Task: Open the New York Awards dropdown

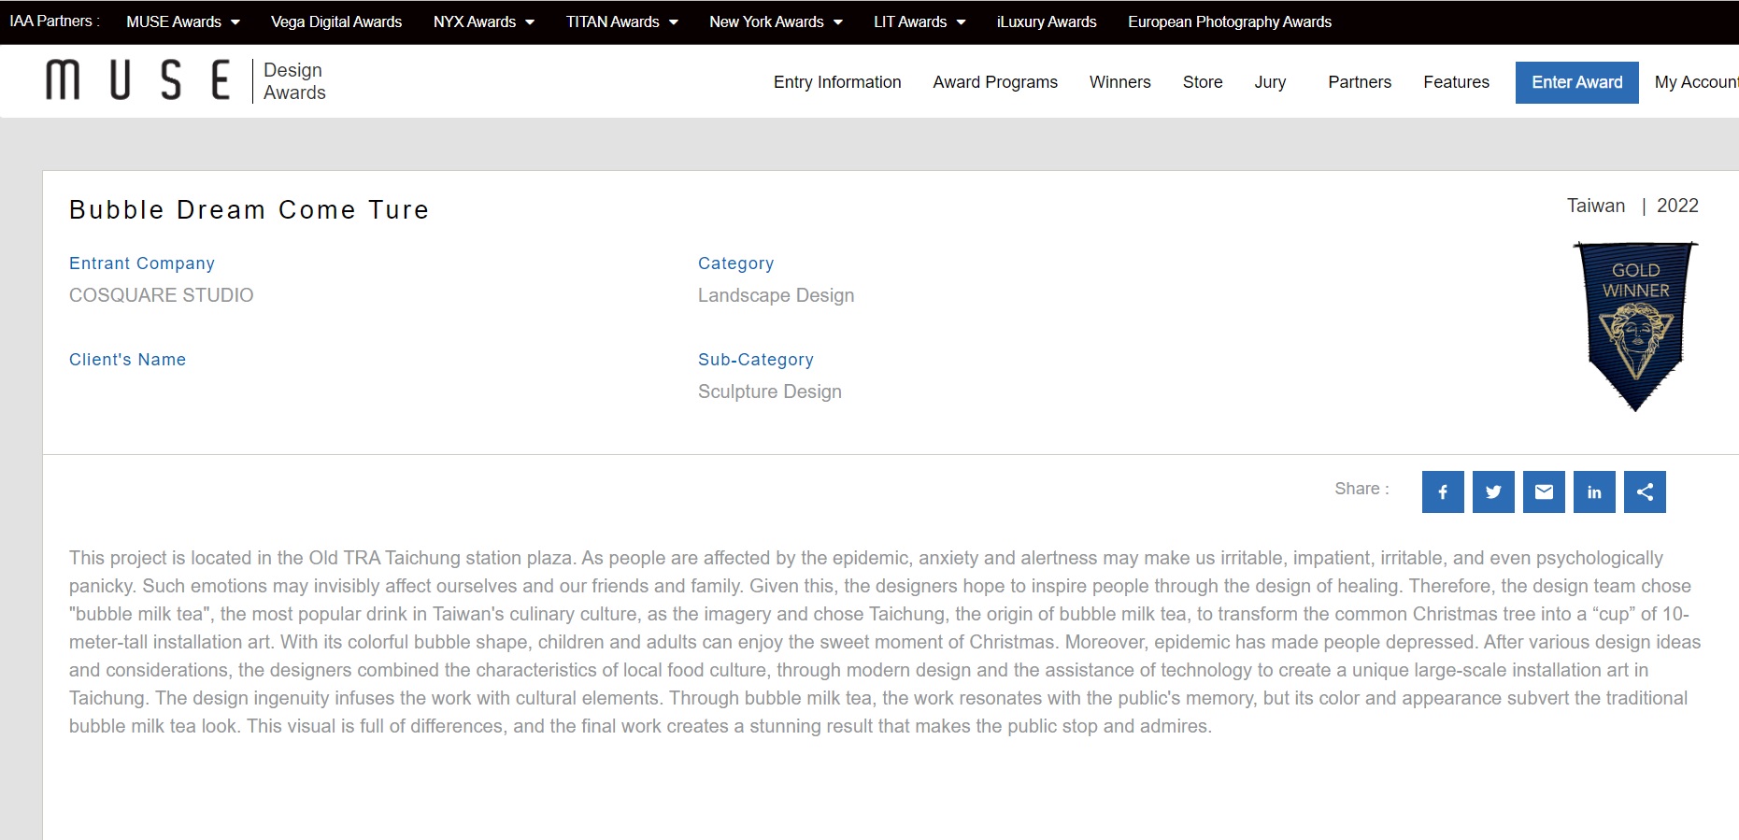Action: (776, 21)
